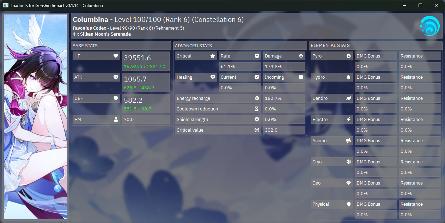Click the lightning bolt icon beside Electro
445x223 pixels.
click(x=348, y=120)
